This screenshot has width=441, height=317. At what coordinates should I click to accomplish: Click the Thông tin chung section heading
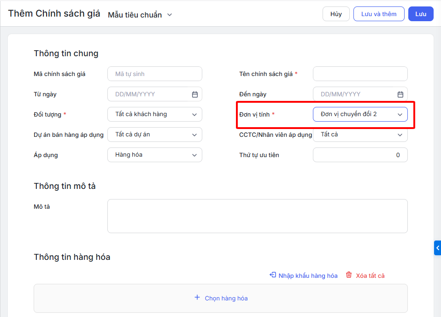[66, 53]
